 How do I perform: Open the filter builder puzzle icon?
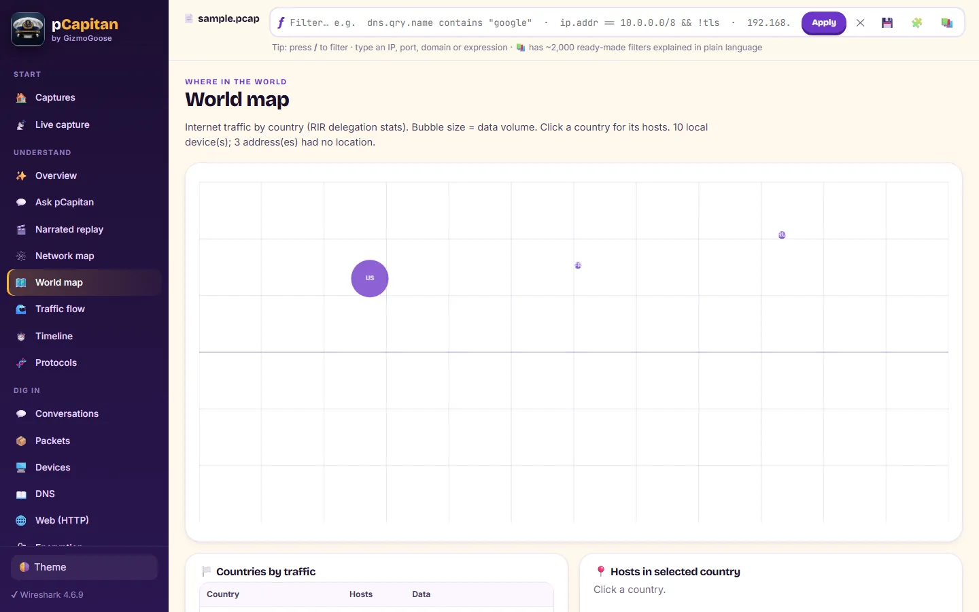[x=917, y=23]
